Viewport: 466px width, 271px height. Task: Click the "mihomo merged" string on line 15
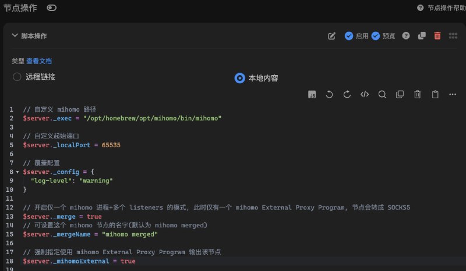(129, 234)
